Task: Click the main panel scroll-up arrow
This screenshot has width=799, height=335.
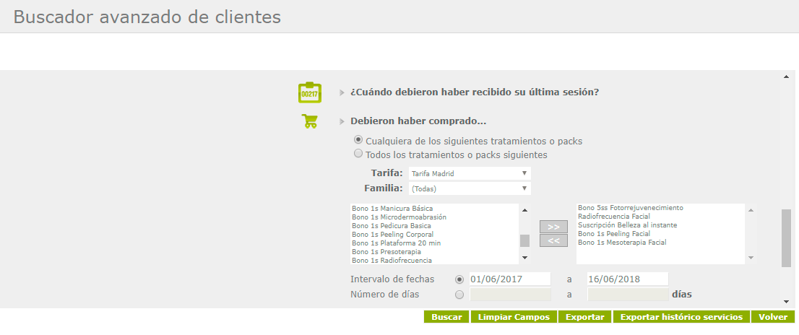Action: tap(786, 77)
